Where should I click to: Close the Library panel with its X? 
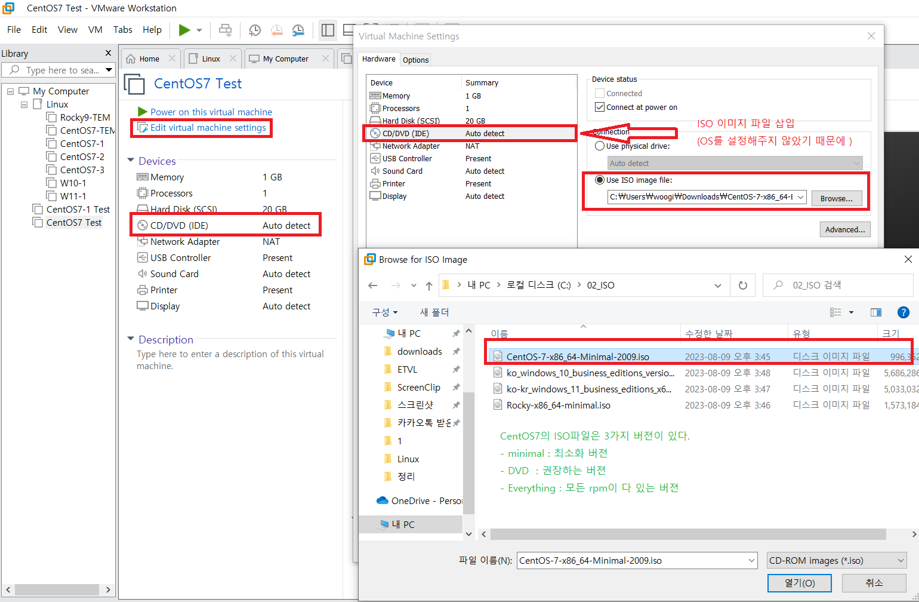[108, 53]
